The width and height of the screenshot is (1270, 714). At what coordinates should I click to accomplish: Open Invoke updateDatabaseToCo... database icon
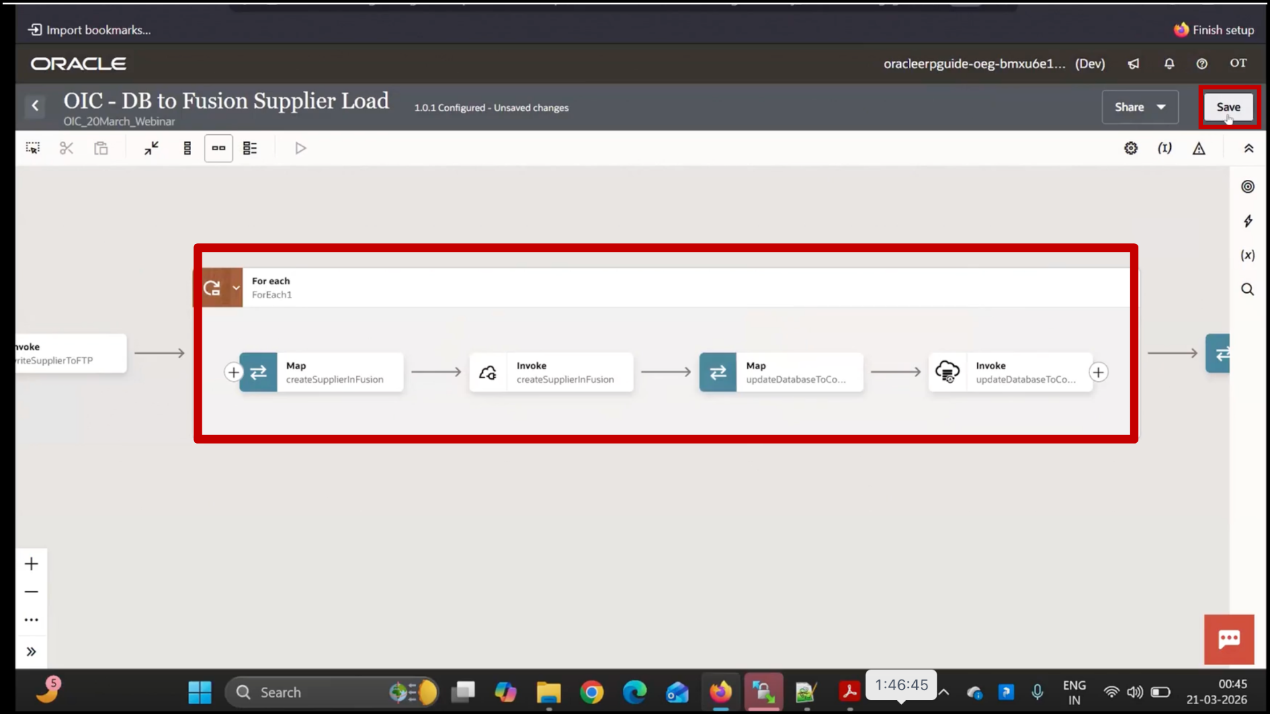(947, 372)
